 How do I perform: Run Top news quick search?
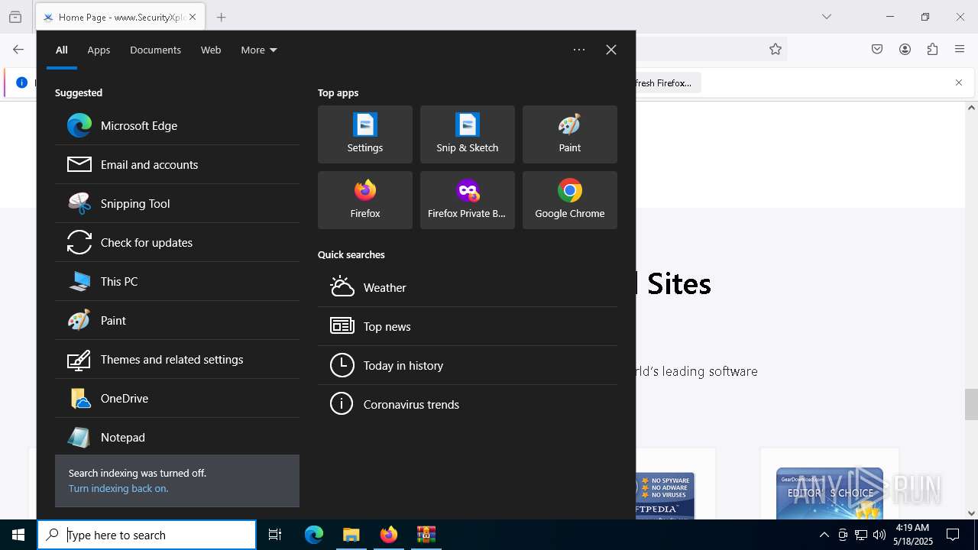(x=468, y=326)
